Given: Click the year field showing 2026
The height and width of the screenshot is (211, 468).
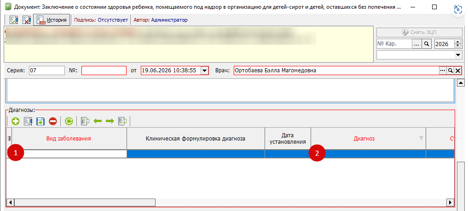Looking at the screenshot, I should (444, 44).
